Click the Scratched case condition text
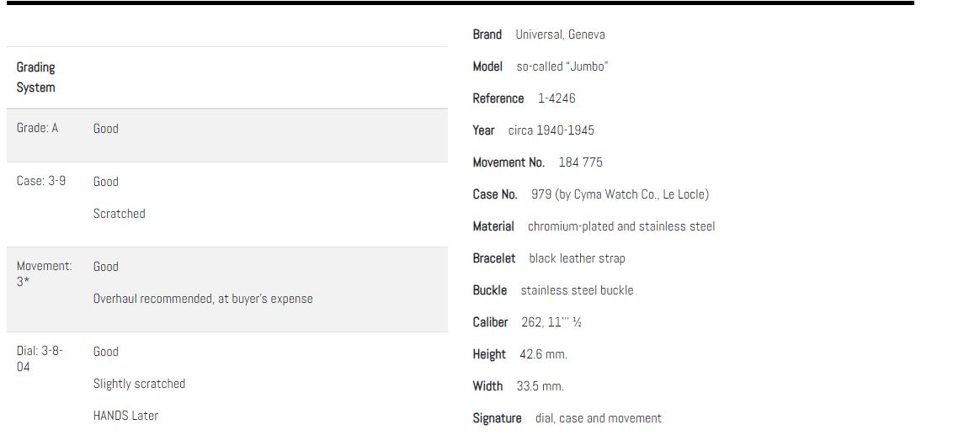Viewport: 980px width, 446px height. click(x=119, y=214)
